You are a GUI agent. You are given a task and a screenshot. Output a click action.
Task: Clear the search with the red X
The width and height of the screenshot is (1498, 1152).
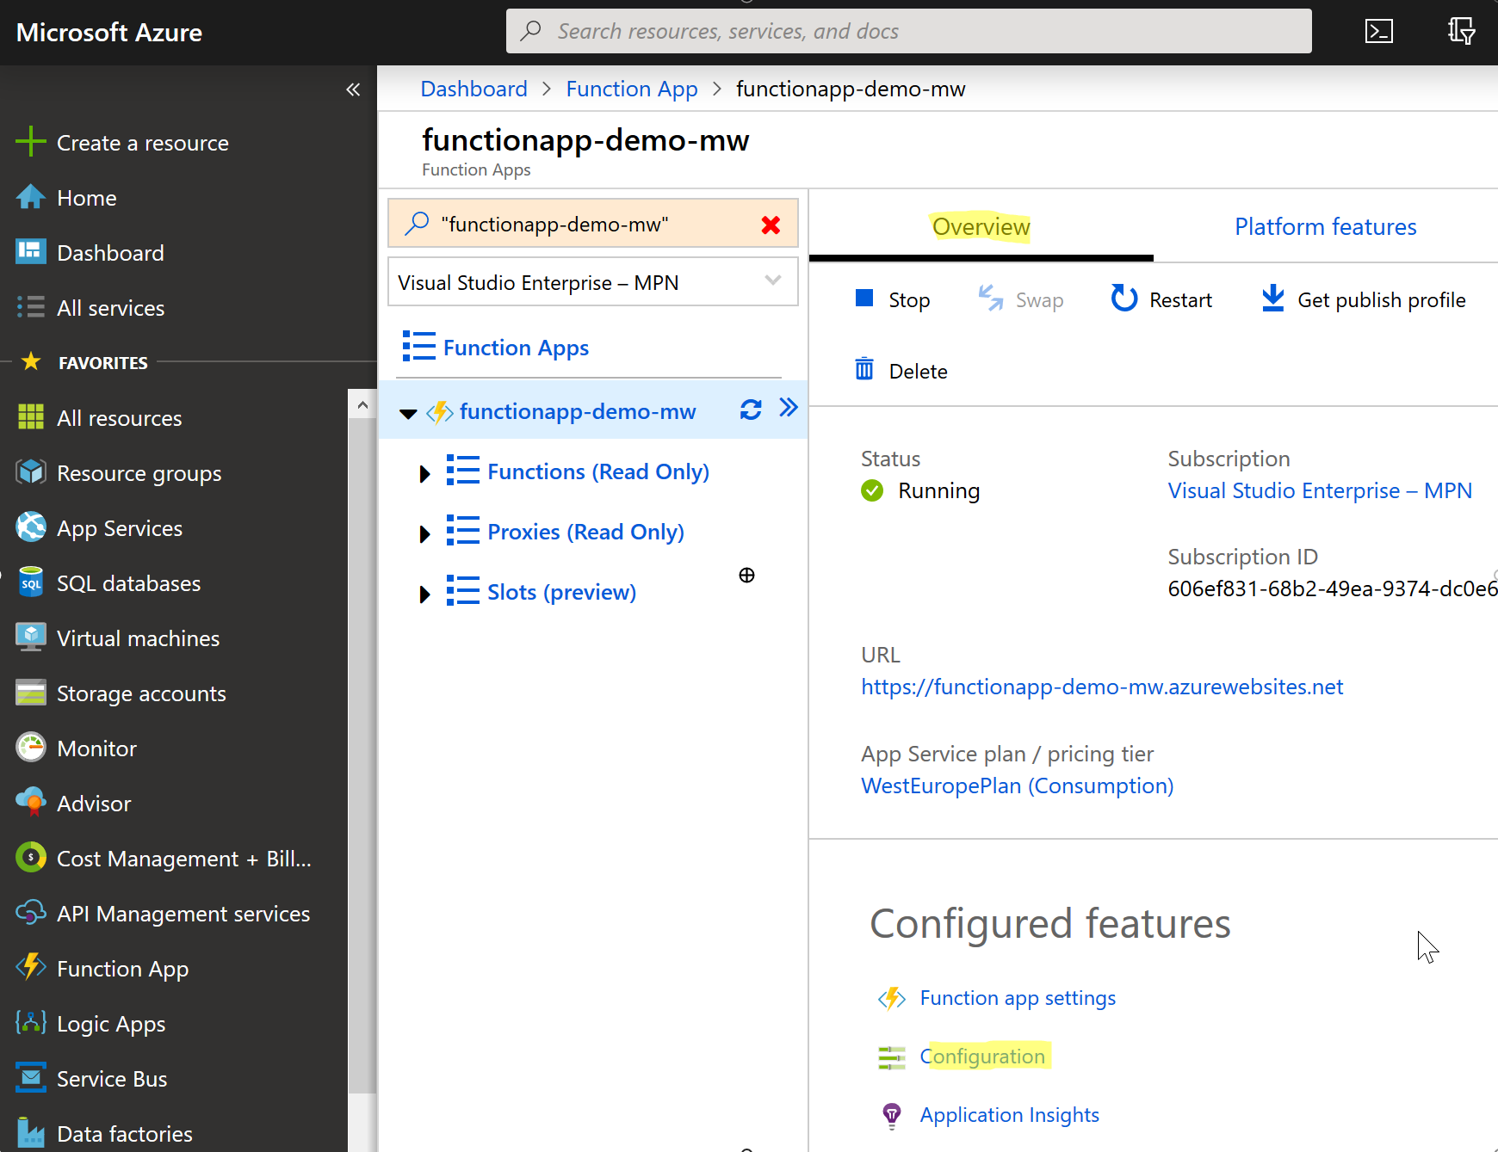coord(771,224)
